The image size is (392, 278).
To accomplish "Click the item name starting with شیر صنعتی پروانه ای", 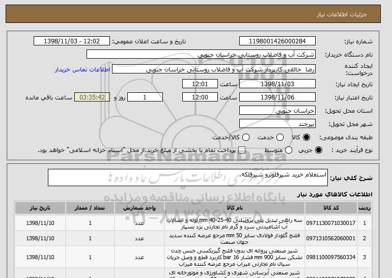I will point(235,257).
